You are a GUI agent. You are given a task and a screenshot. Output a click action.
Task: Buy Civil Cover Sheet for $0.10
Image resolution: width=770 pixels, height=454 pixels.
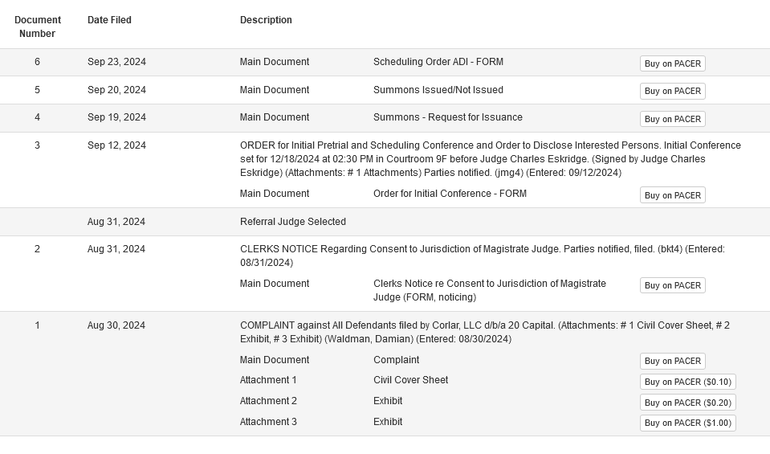pos(687,382)
